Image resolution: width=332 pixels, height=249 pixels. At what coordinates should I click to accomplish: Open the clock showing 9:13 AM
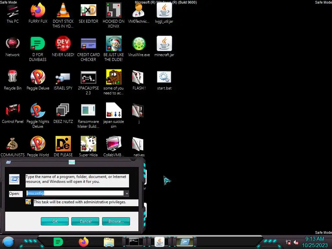point(314,242)
